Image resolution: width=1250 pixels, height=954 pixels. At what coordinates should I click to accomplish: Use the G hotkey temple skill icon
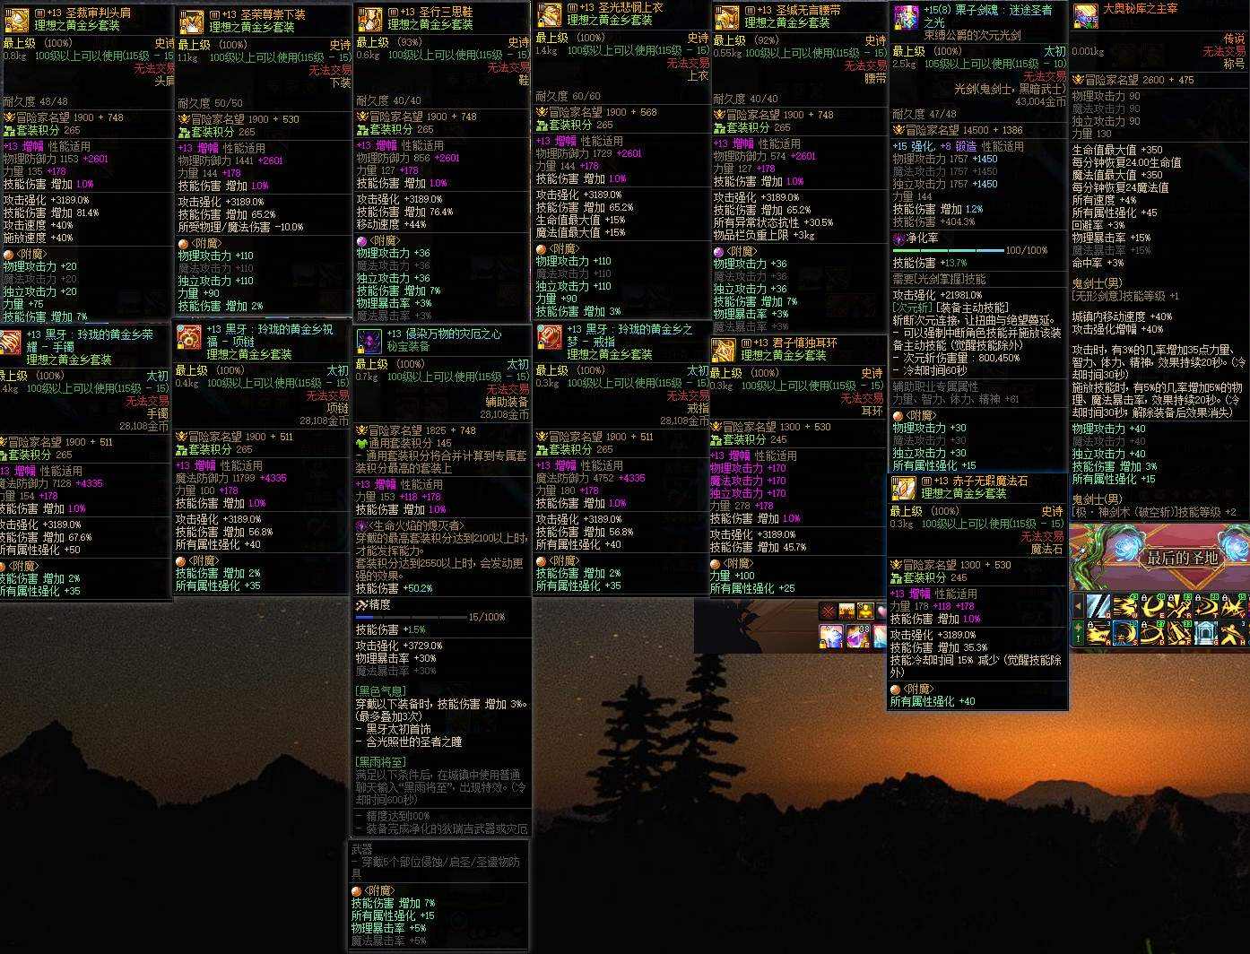click(x=1206, y=633)
